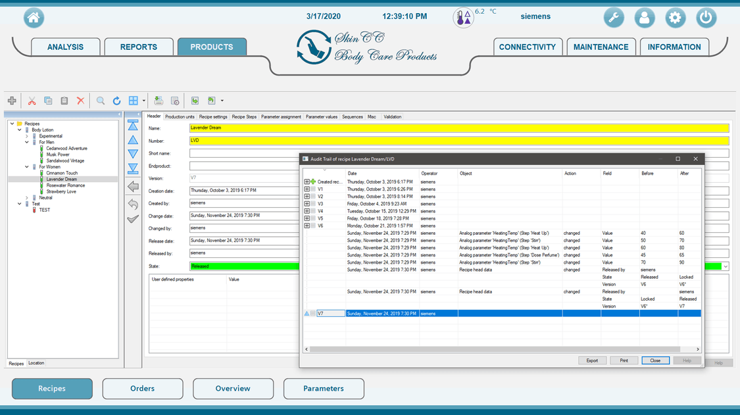This screenshot has width=740, height=415.
Task: Open the wrench tools icon
Action: pos(614,18)
